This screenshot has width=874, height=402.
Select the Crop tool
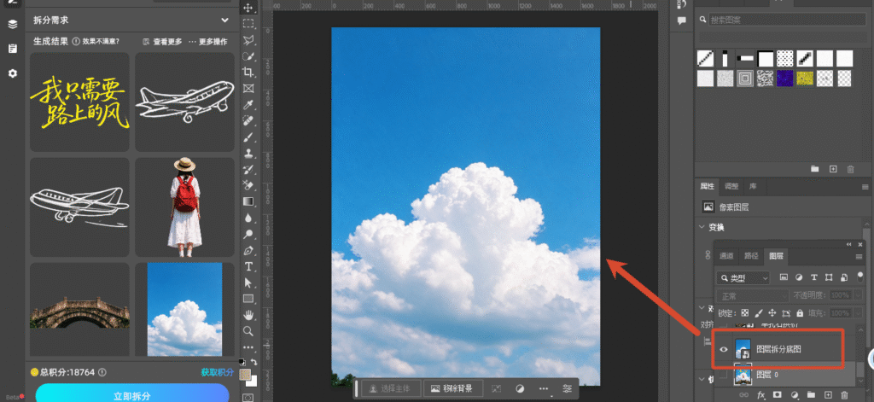pyautogui.click(x=248, y=72)
